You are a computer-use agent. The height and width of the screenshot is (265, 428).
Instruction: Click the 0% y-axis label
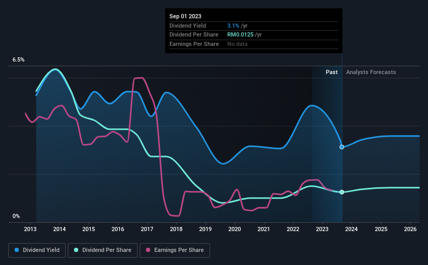pos(16,216)
